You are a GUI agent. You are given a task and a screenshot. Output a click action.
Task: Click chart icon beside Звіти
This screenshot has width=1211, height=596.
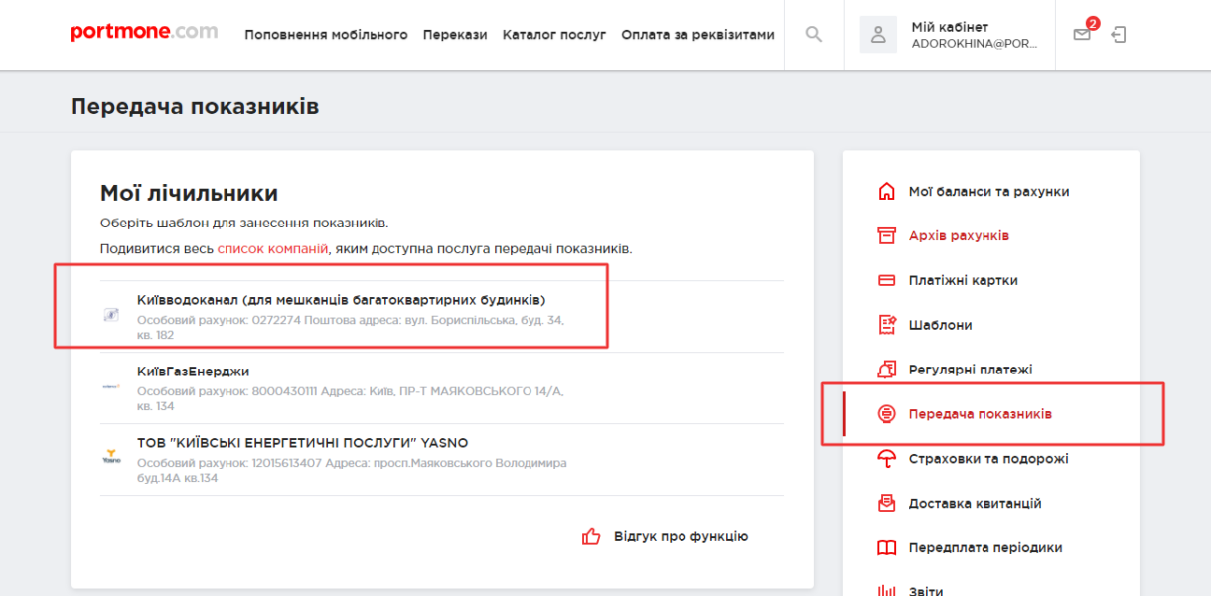click(x=887, y=590)
